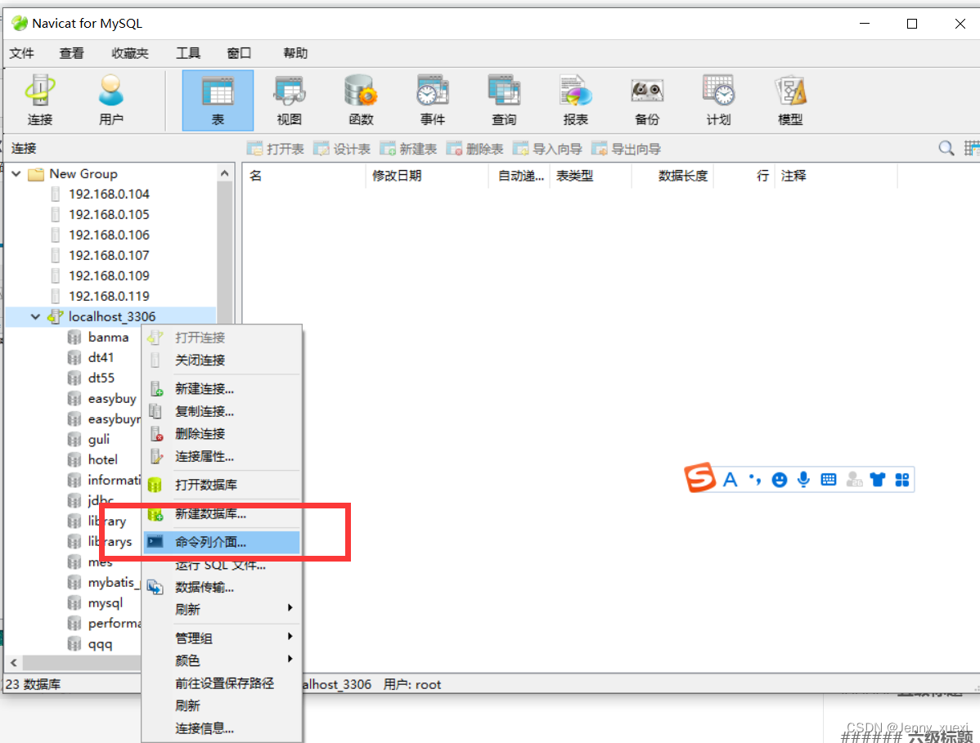Image resolution: width=980 pixels, height=743 pixels.
Task: Click the search magnifier icon
Action: (946, 149)
